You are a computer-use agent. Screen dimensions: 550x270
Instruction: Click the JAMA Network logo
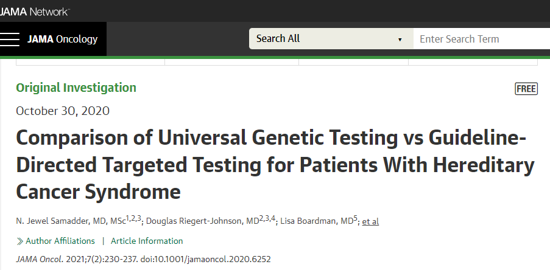point(34,11)
